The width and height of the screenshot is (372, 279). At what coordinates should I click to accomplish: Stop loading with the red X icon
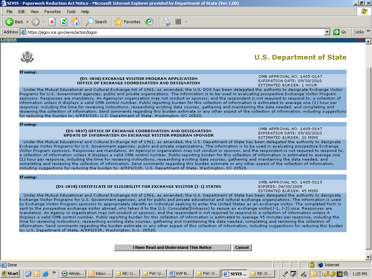52,22
